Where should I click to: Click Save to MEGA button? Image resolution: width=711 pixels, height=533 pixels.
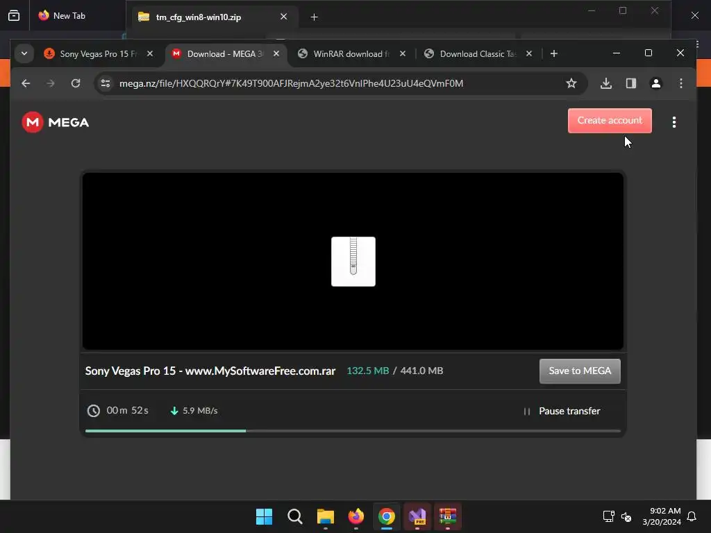[x=580, y=371]
